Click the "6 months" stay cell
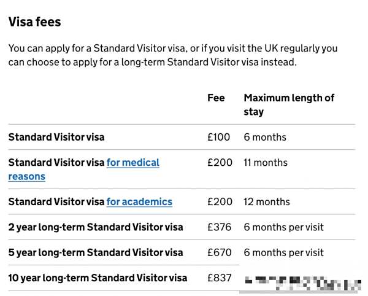The image size is (368, 296). pyautogui.click(x=265, y=137)
